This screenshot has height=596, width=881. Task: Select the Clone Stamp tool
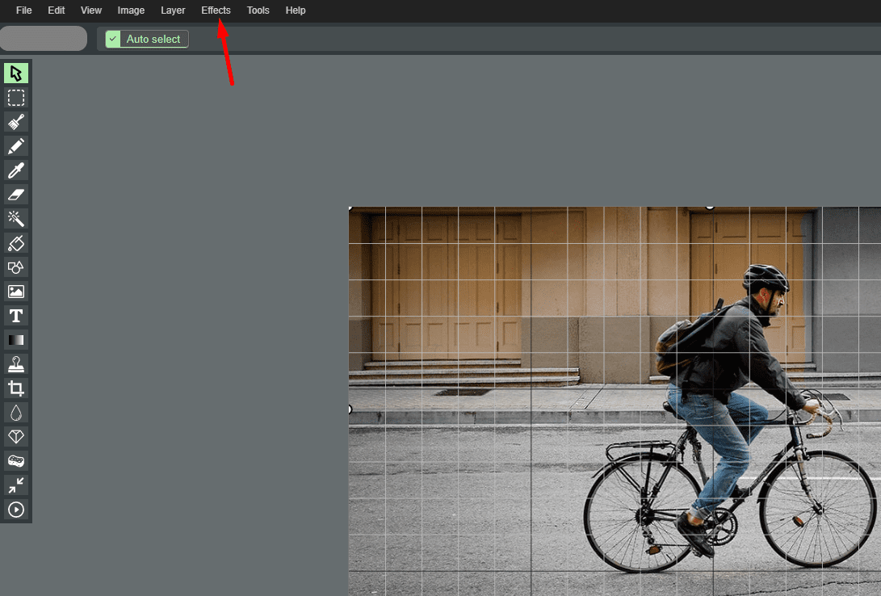tap(16, 364)
